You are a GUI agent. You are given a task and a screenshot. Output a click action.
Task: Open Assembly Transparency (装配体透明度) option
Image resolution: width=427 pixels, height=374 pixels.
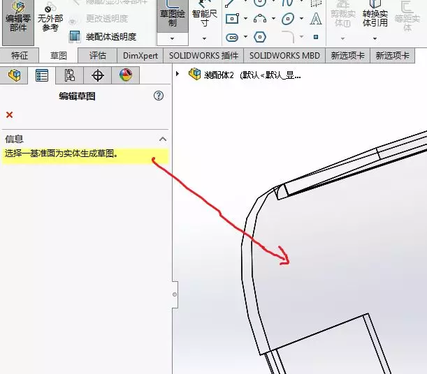[x=103, y=36]
